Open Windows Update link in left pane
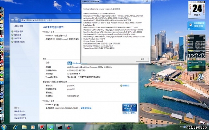Viewport: 209px width, 130px height. pyautogui.click(x=20, y=115)
